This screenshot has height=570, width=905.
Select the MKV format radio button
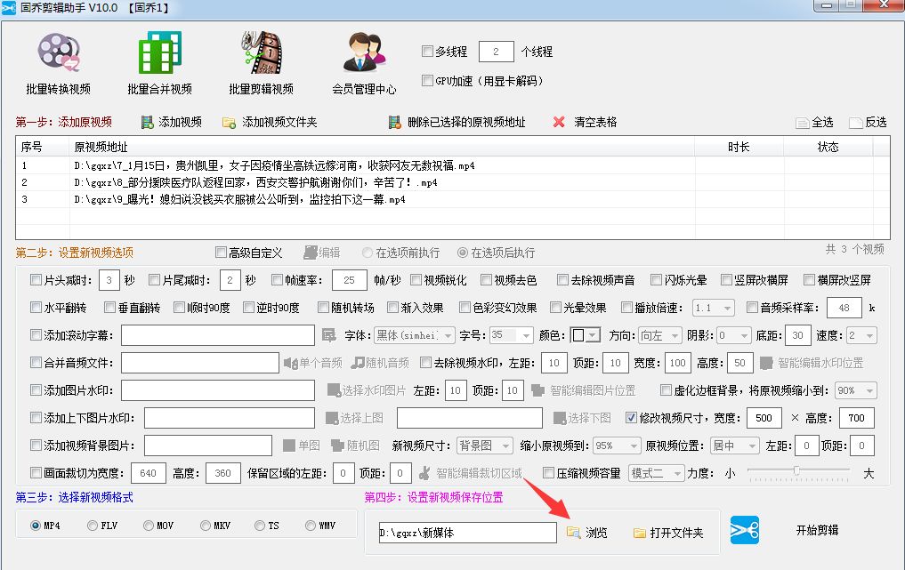click(x=206, y=526)
